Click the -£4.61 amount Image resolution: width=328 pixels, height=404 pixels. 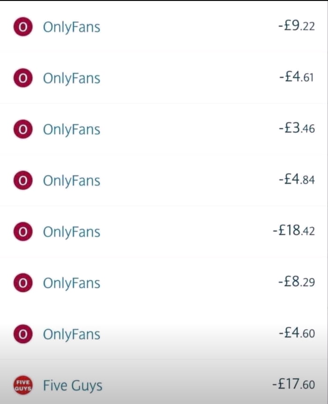click(x=296, y=77)
